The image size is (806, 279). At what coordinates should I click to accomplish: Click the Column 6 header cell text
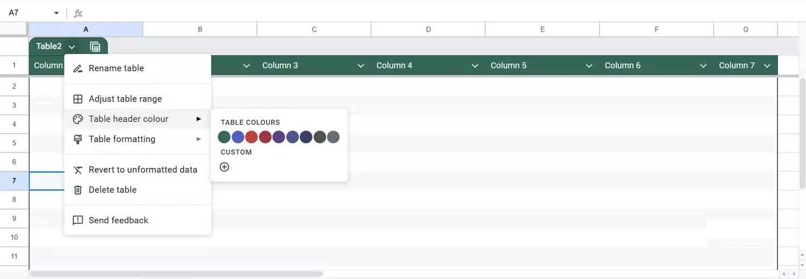click(623, 66)
